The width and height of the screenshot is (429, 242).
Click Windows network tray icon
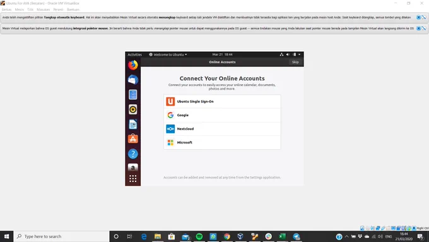coord(373,236)
